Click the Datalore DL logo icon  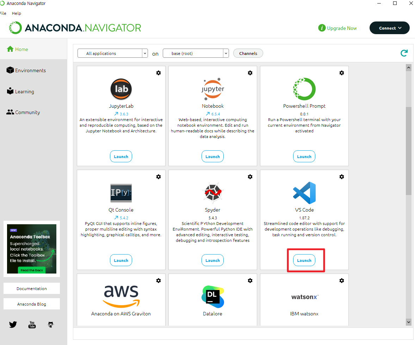[x=212, y=296]
